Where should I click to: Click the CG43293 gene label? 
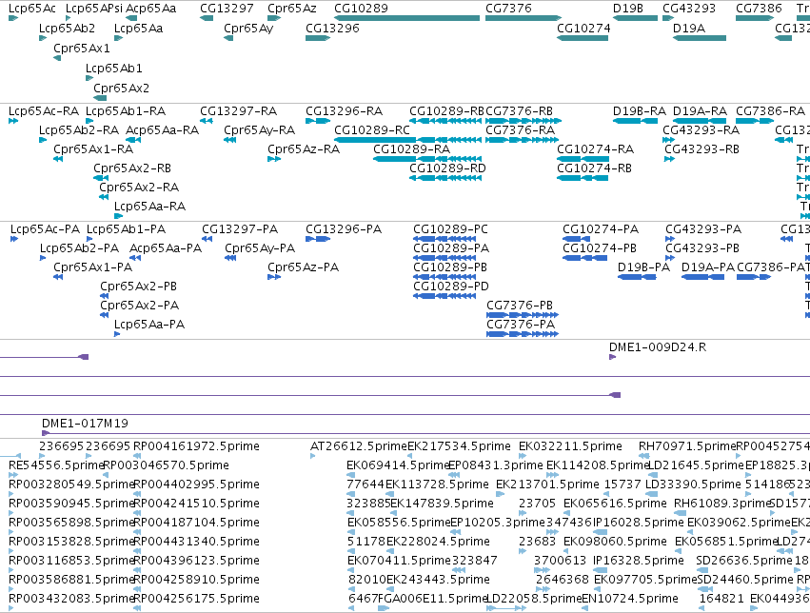tap(688, 9)
